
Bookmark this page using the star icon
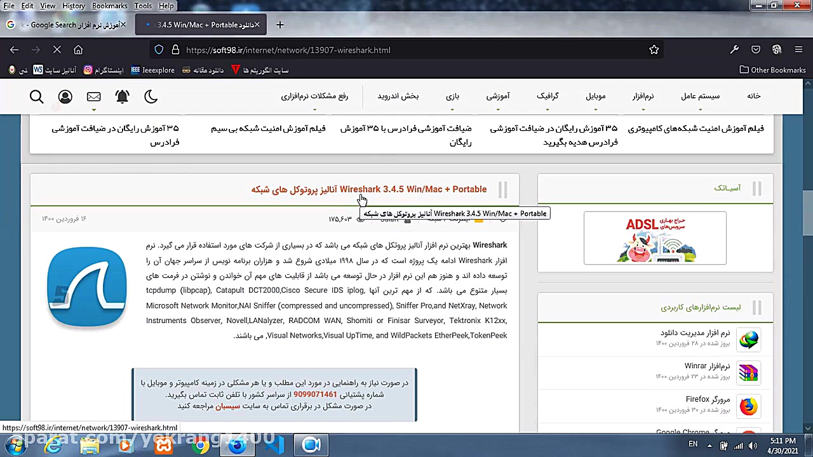coord(654,50)
